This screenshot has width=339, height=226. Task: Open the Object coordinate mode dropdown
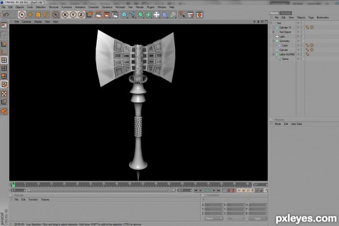click(x=214, y=219)
